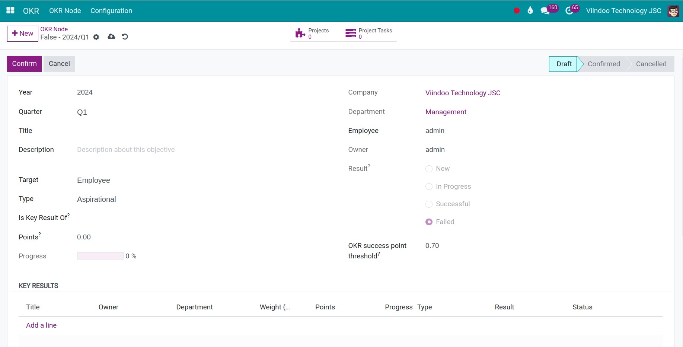
Task: Open the OKR Node breadcrumb link
Action: tap(54, 29)
